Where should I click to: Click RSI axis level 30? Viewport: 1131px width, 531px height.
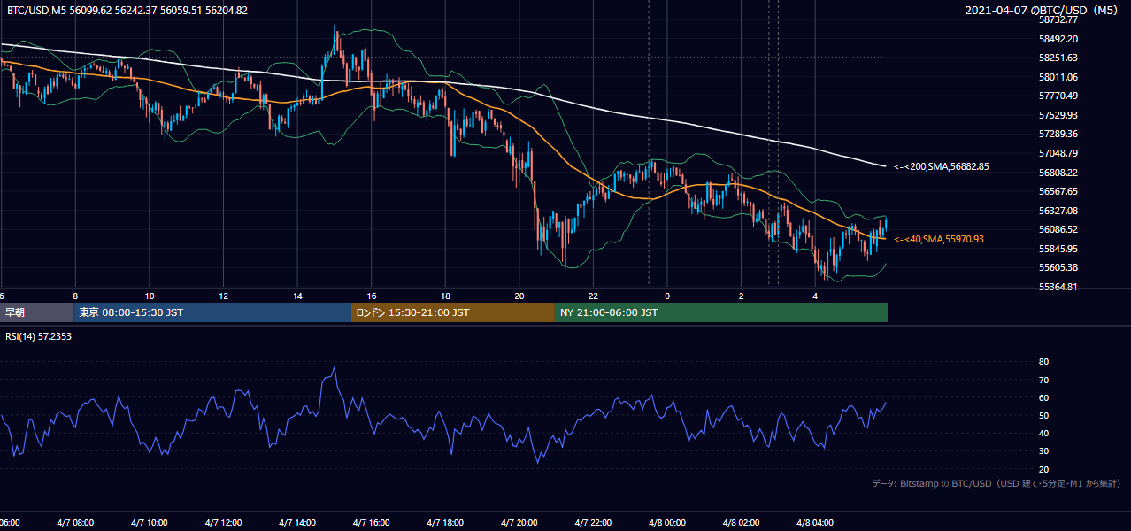pyautogui.click(x=1043, y=451)
